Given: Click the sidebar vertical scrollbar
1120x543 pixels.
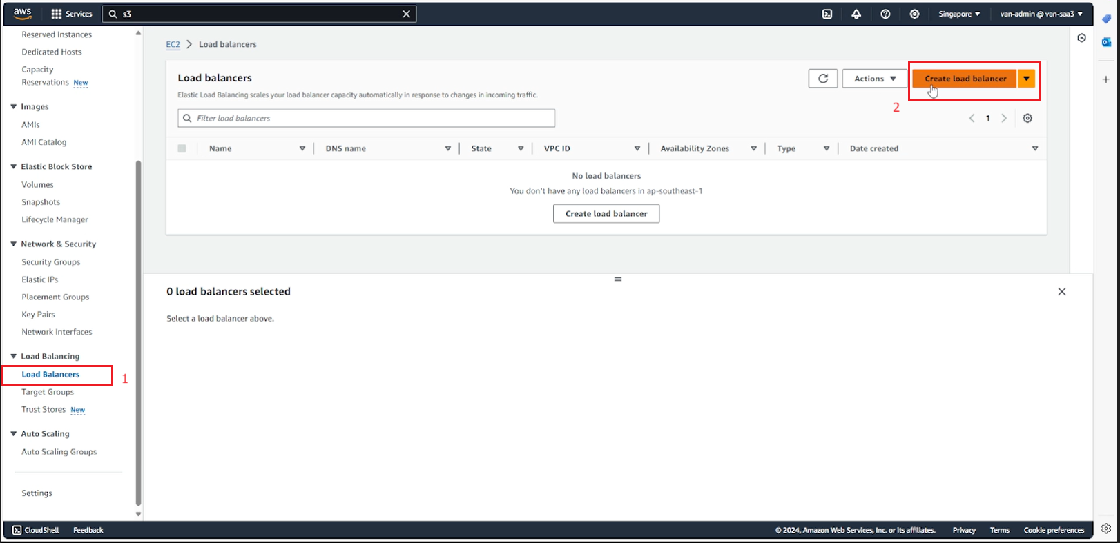Looking at the screenshot, I should tap(138, 333).
